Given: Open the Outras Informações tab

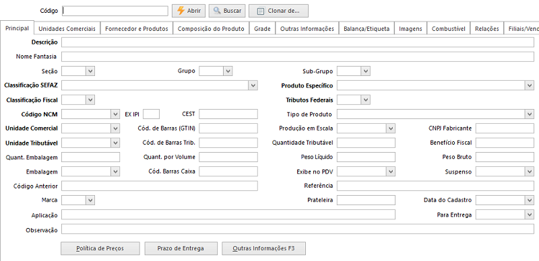Looking at the screenshot, I should (307, 29).
